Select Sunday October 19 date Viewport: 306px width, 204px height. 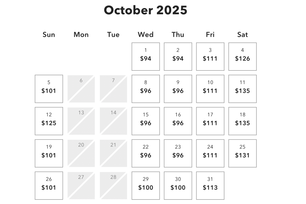coord(49,153)
